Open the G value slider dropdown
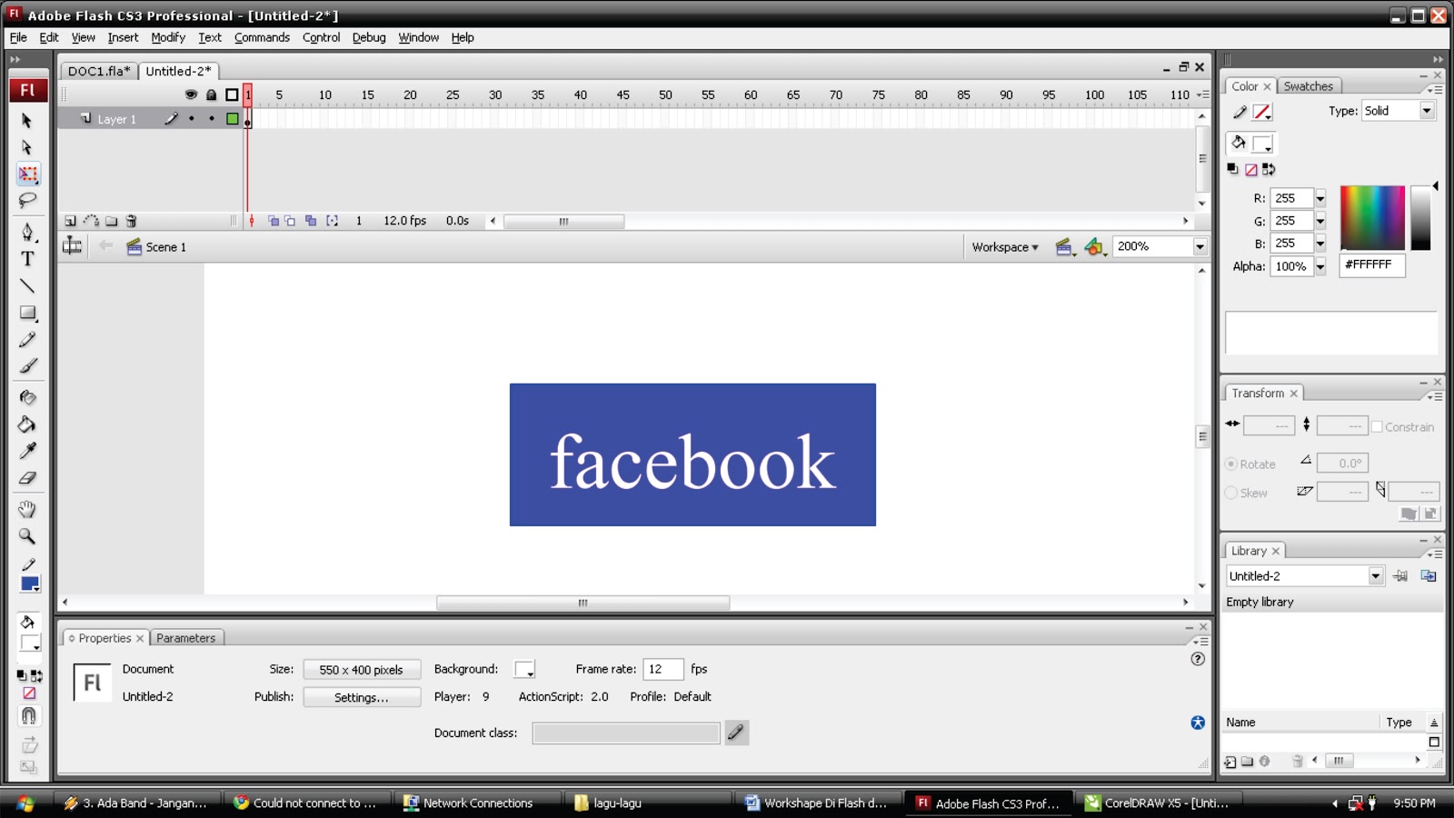Viewport: 1454px width, 818px height. tap(1320, 221)
